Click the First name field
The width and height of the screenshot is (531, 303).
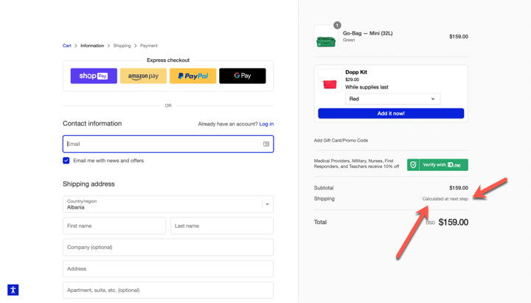114,226
